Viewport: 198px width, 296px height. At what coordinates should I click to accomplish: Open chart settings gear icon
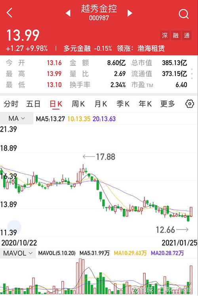point(190,104)
